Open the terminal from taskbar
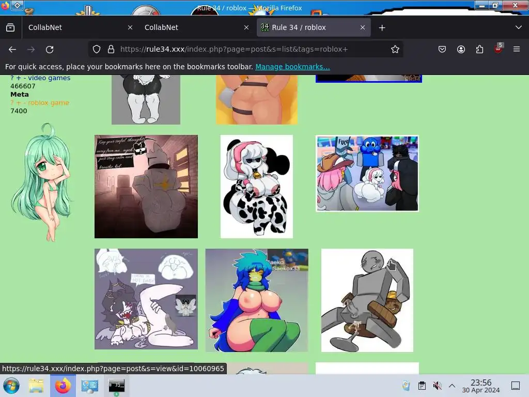Screen dimensions: 529x397 click(x=116, y=386)
